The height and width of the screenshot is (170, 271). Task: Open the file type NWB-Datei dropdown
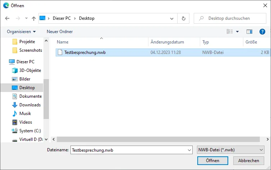(231, 150)
